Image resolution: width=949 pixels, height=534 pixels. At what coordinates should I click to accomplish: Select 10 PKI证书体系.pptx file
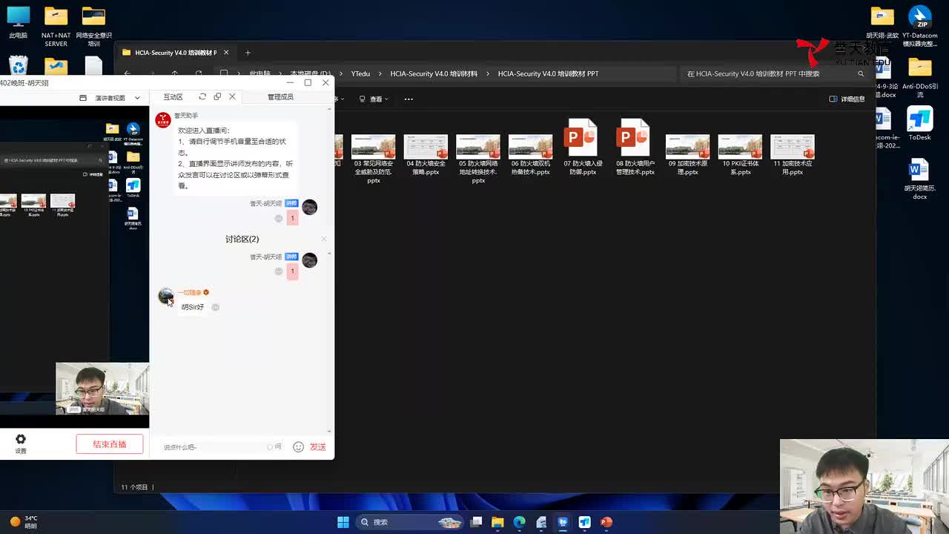click(740, 154)
